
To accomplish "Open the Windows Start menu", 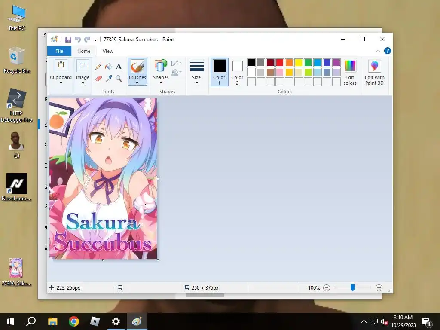I will click(10, 321).
